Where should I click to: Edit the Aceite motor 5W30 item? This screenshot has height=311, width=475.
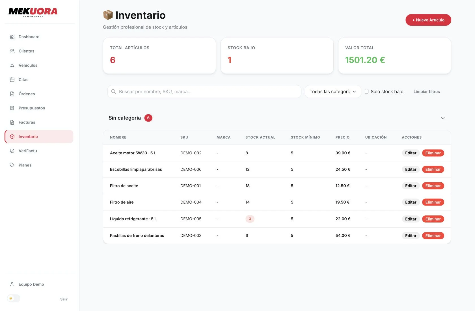point(411,153)
